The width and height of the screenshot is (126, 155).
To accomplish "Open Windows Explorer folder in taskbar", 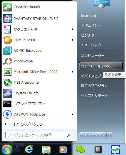I will (x=46, y=150).
